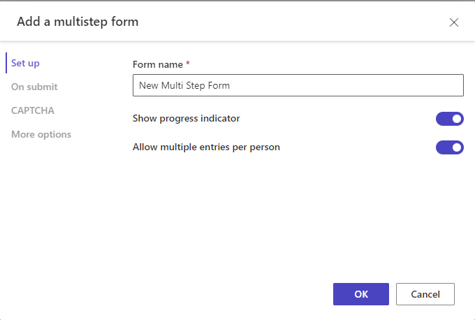The height and width of the screenshot is (320, 475).
Task: Click the white knob of progress indicator toggle
Action: point(457,119)
